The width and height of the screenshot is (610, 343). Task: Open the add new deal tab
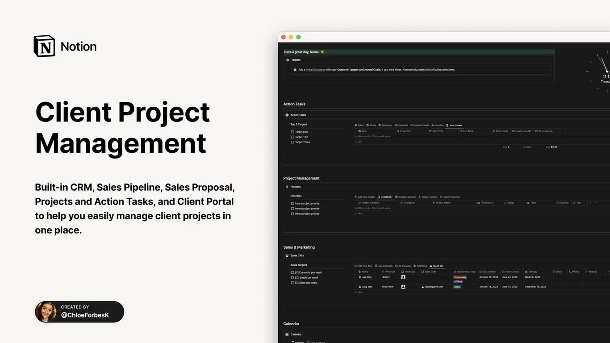tap(363, 266)
